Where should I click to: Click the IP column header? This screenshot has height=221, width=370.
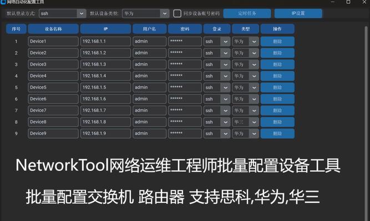click(x=105, y=29)
